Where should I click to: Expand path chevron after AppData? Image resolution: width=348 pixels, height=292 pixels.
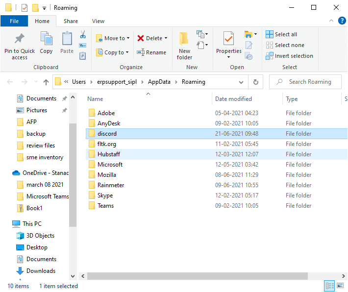(176, 82)
